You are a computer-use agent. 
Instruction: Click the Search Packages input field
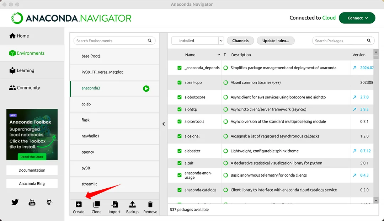tap(343, 41)
